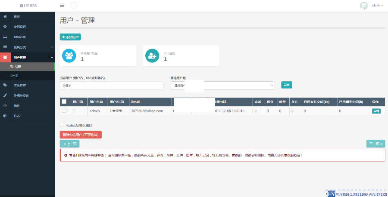The image size is (388, 197).
Task: Click the red delete selected users button
Action: (x=81, y=135)
